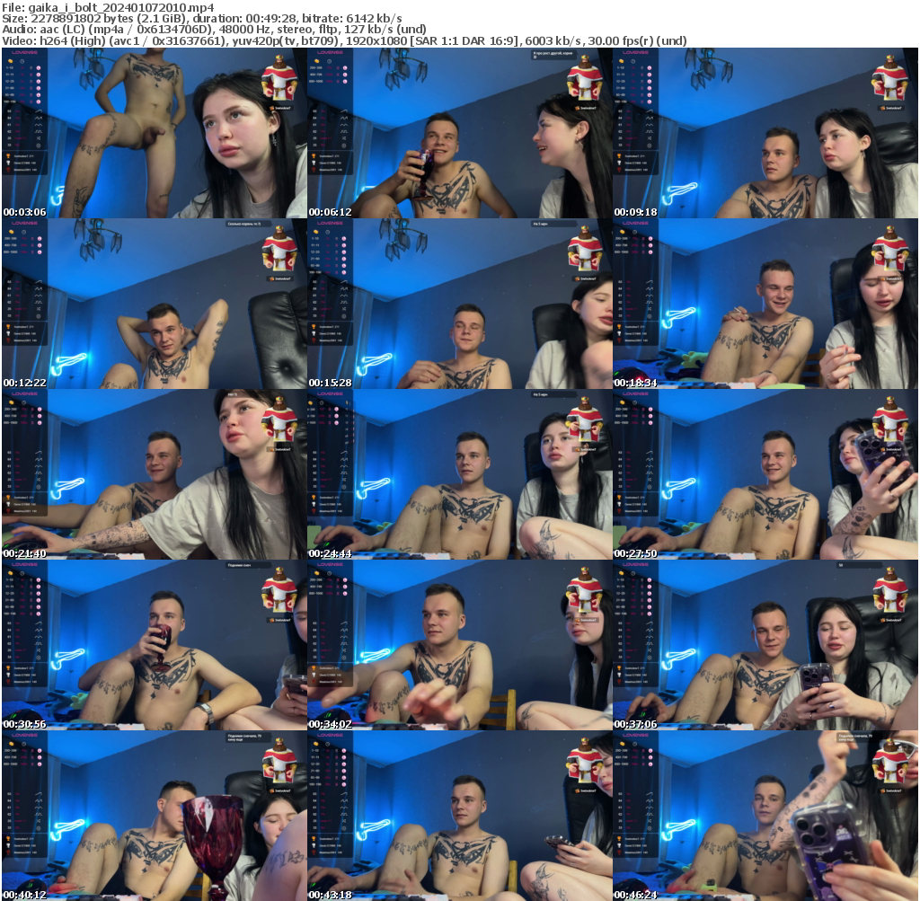This screenshot has height=901, width=920.
Task: Open the 00:12:22 frame
Action: pos(154,304)
